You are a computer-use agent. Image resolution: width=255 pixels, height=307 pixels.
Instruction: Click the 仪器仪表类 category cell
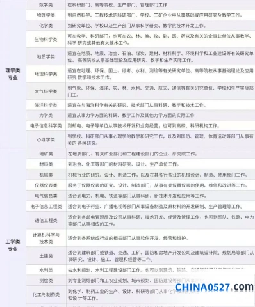(x=46, y=185)
